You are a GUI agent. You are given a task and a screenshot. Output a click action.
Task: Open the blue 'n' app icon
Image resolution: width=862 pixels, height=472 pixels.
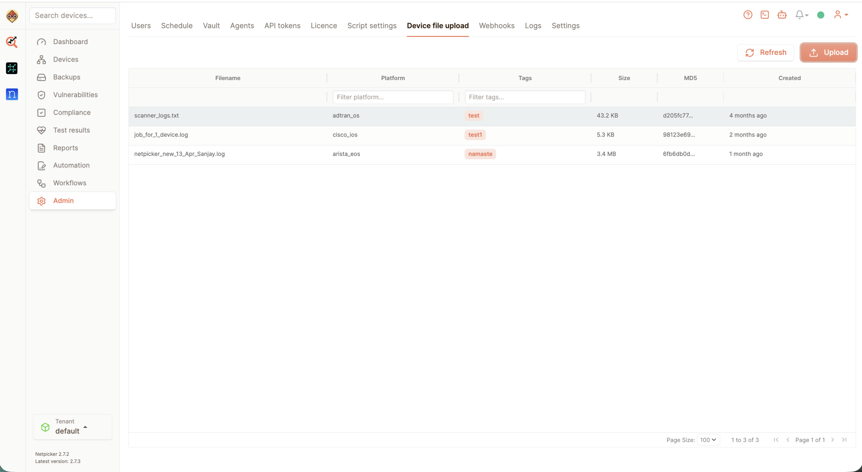click(12, 94)
